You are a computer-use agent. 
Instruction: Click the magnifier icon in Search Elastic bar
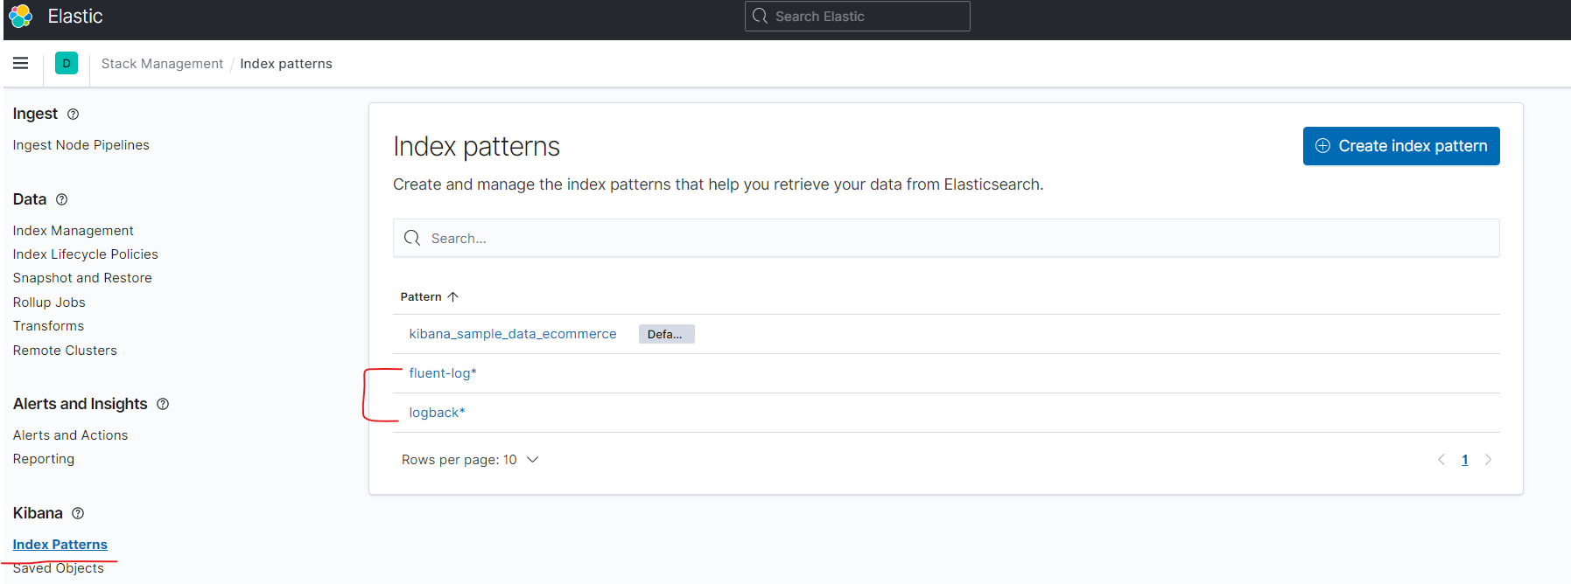[760, 16]
